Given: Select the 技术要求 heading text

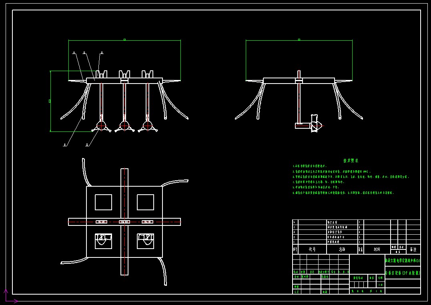Looking at the screenshot, I should pyautogui.click(x=351, y=161).
